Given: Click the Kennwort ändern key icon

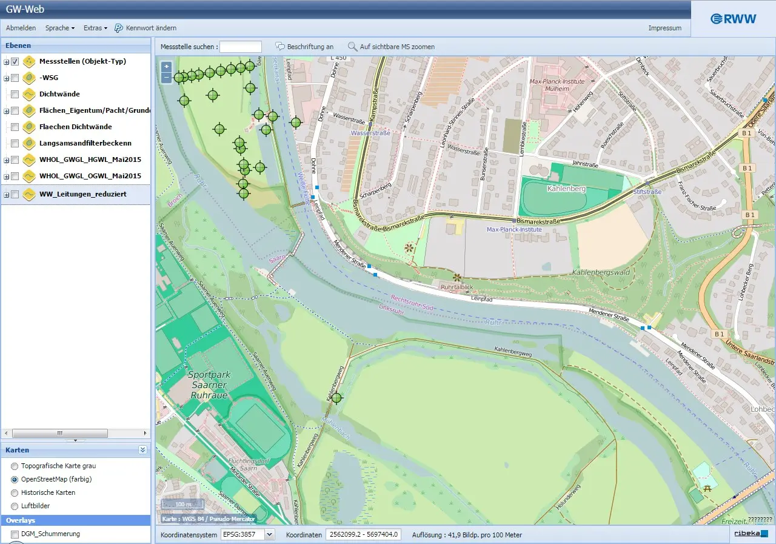Looking at the screenshot, I should pos(119,28).
